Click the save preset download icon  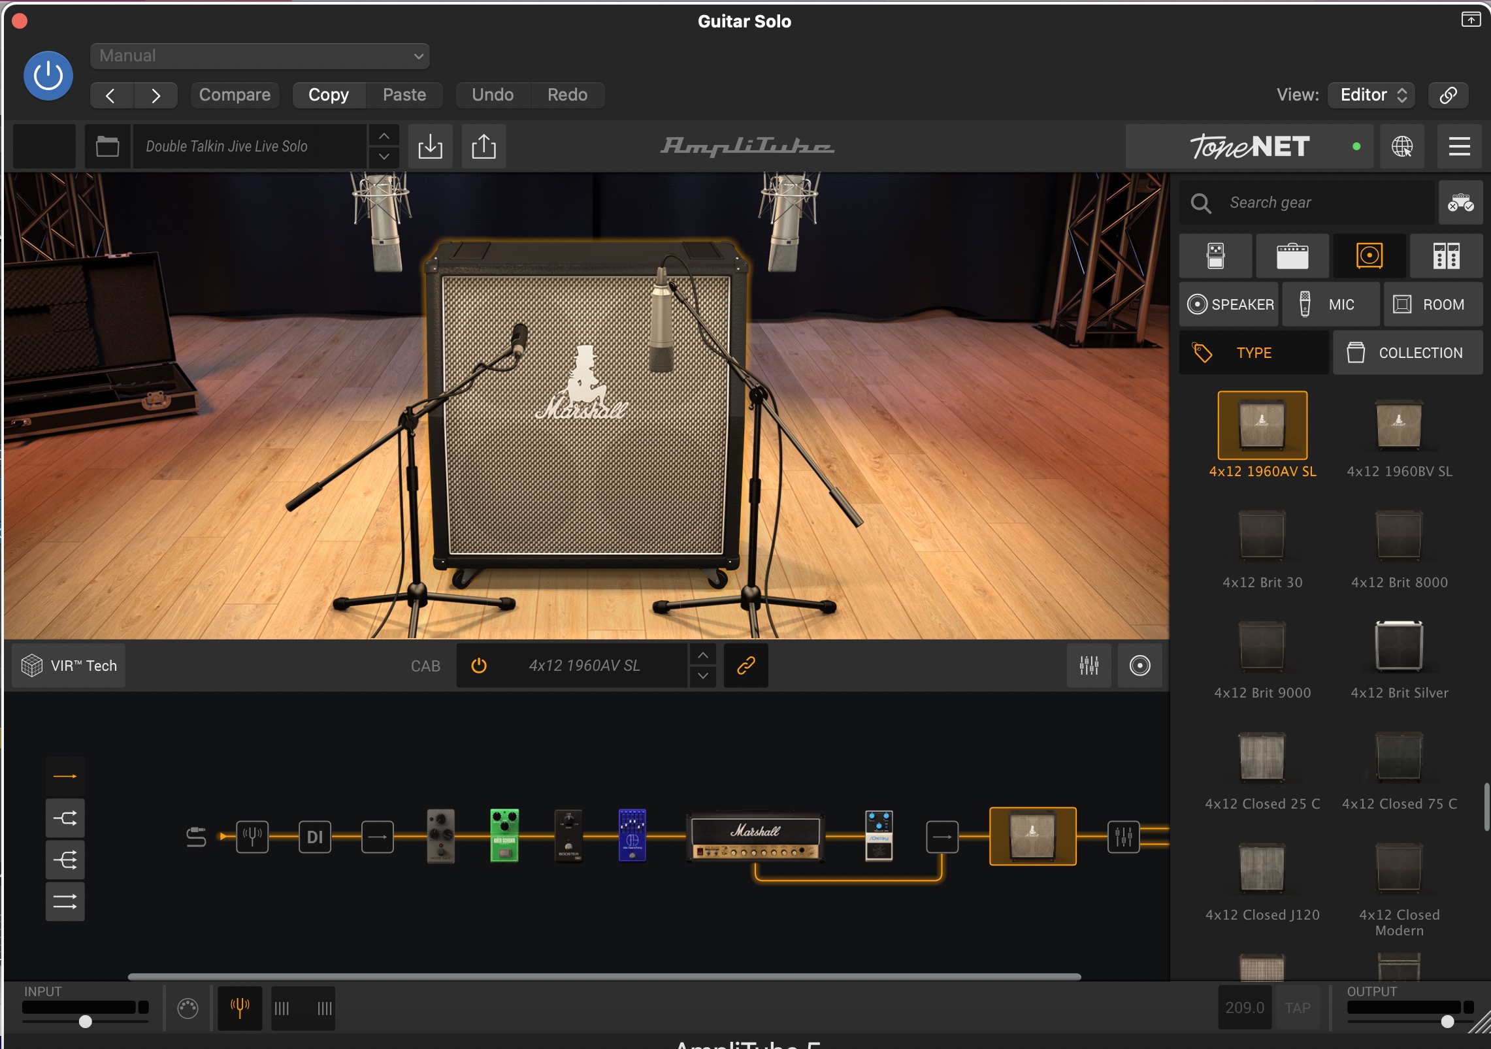(430, 146)
